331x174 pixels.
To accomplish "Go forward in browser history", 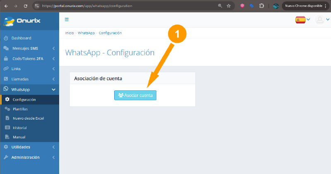I will click(x=16, y=6).
